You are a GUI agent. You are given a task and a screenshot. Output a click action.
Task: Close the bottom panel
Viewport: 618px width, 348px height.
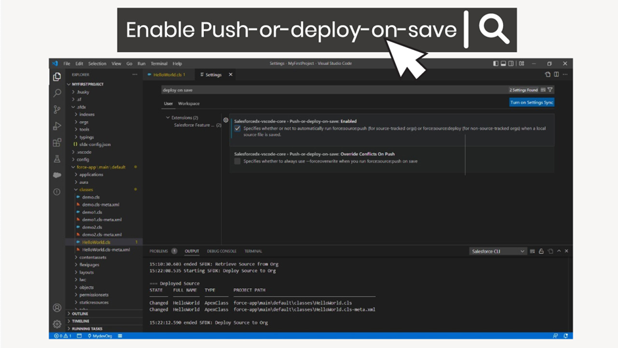[x=566, y=251]
